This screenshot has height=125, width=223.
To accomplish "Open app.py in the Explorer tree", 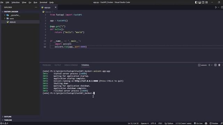I will pyautogui.click(x=13, y=22).
